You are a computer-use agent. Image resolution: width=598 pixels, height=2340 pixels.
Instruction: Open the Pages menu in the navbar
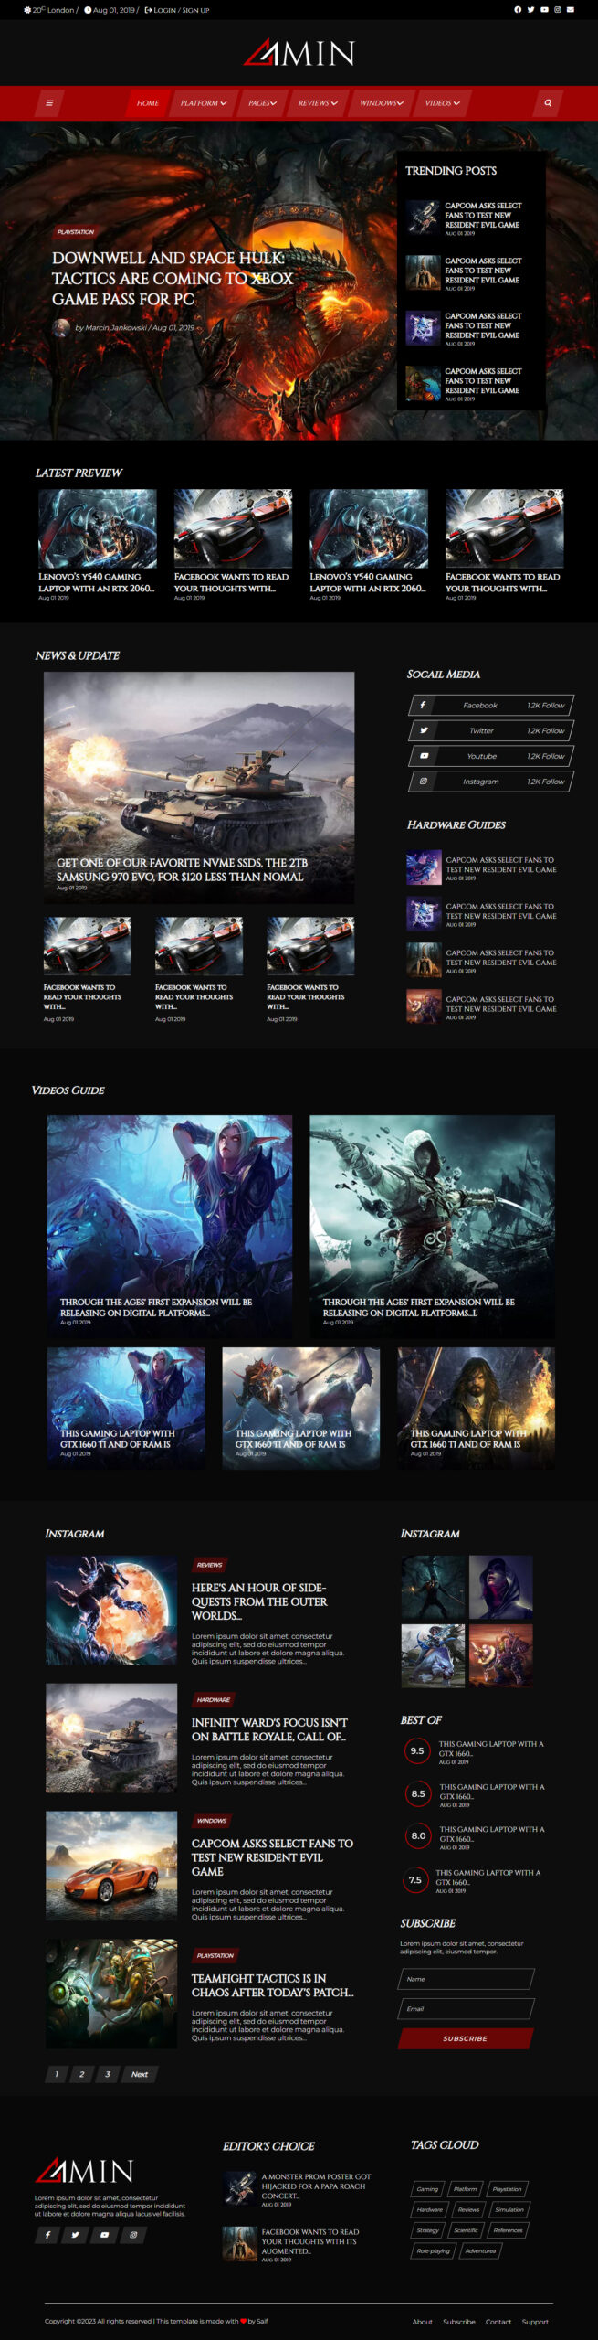click(x=262, y=103)
